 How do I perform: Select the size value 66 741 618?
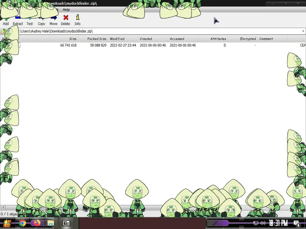click(68, 45)
